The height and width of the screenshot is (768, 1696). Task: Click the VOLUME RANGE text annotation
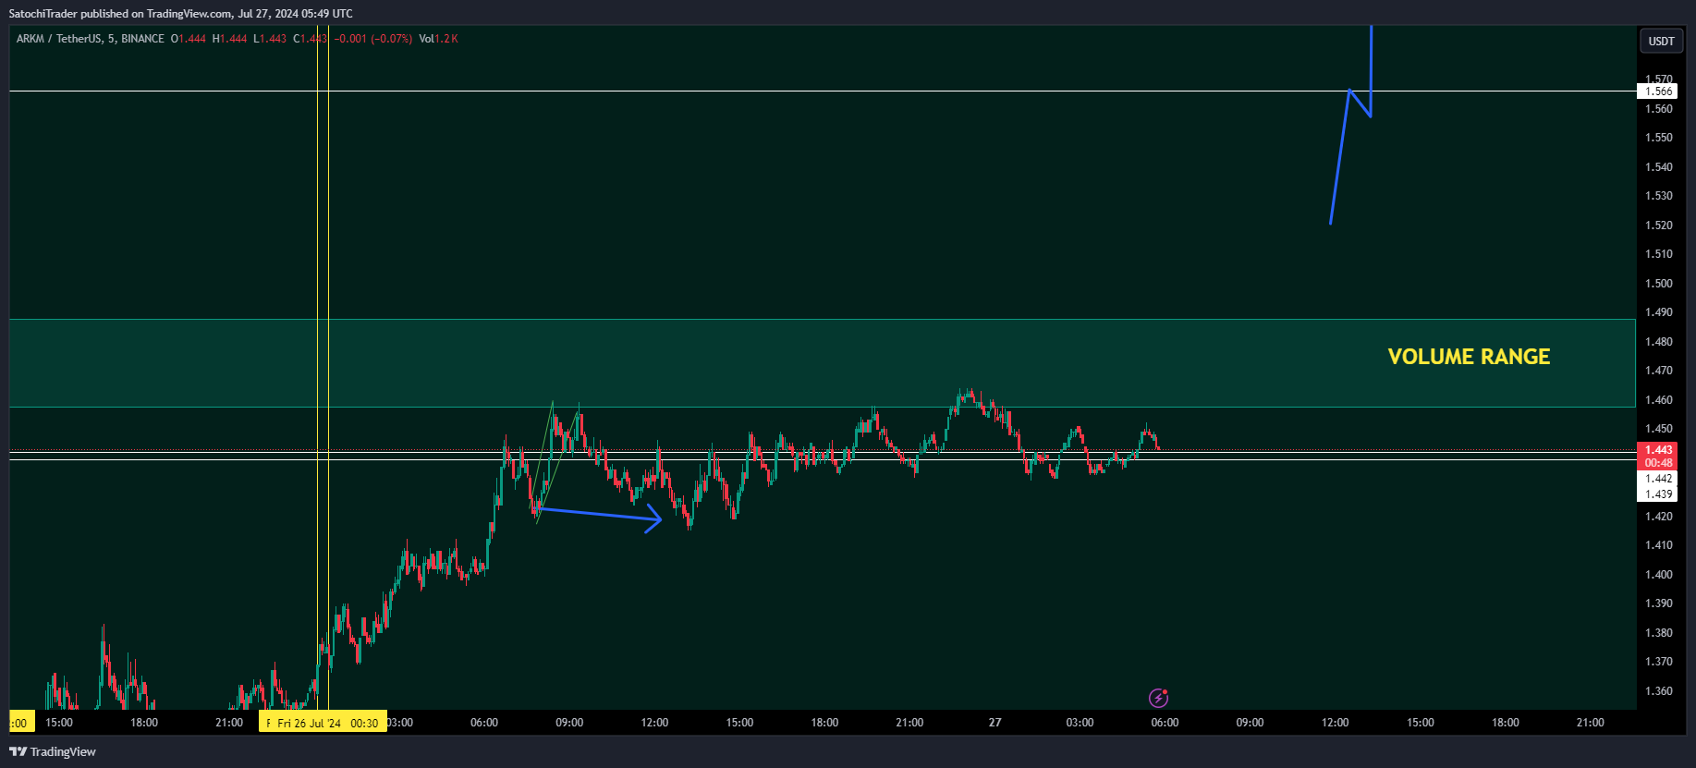click(x=1469, y=357)
